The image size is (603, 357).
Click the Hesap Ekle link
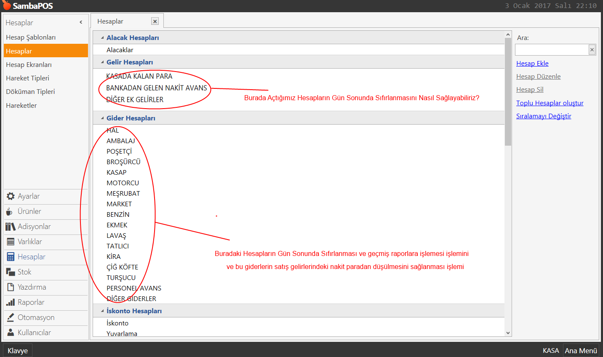532,64
